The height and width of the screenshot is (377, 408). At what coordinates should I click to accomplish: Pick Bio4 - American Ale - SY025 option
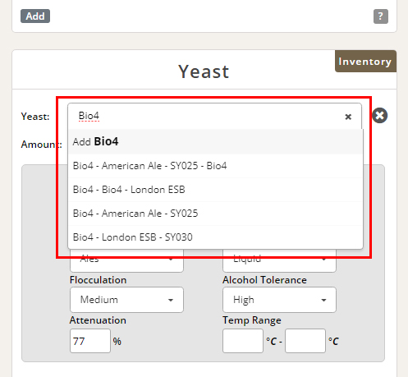216,214
